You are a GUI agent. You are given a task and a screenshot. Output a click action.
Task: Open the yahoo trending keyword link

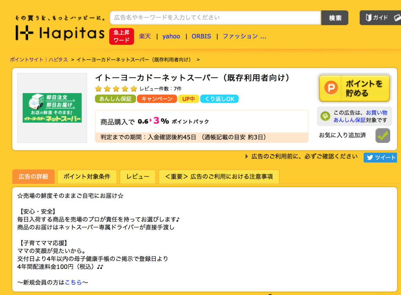pyautogui.click(x=171, y=36)
